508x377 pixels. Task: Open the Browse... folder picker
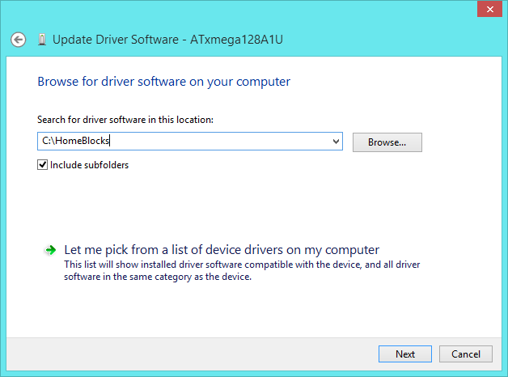coord(387,142)
